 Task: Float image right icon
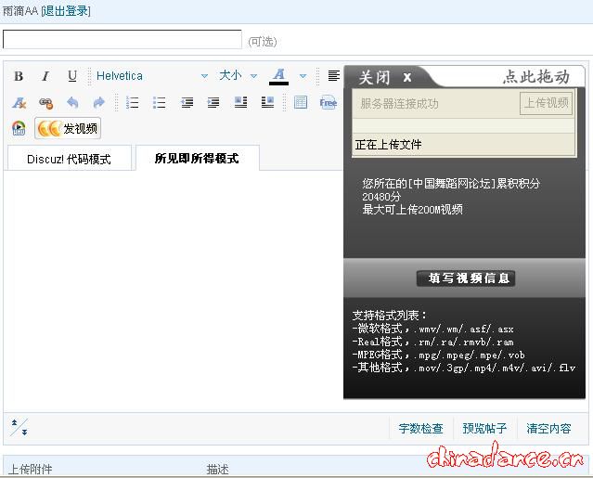pos(267,102)
